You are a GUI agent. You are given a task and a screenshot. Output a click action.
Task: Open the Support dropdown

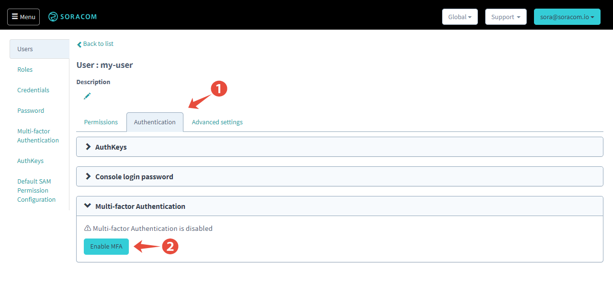click(506, 17)
